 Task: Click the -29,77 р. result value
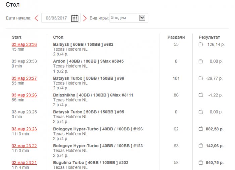click(214, 78)
